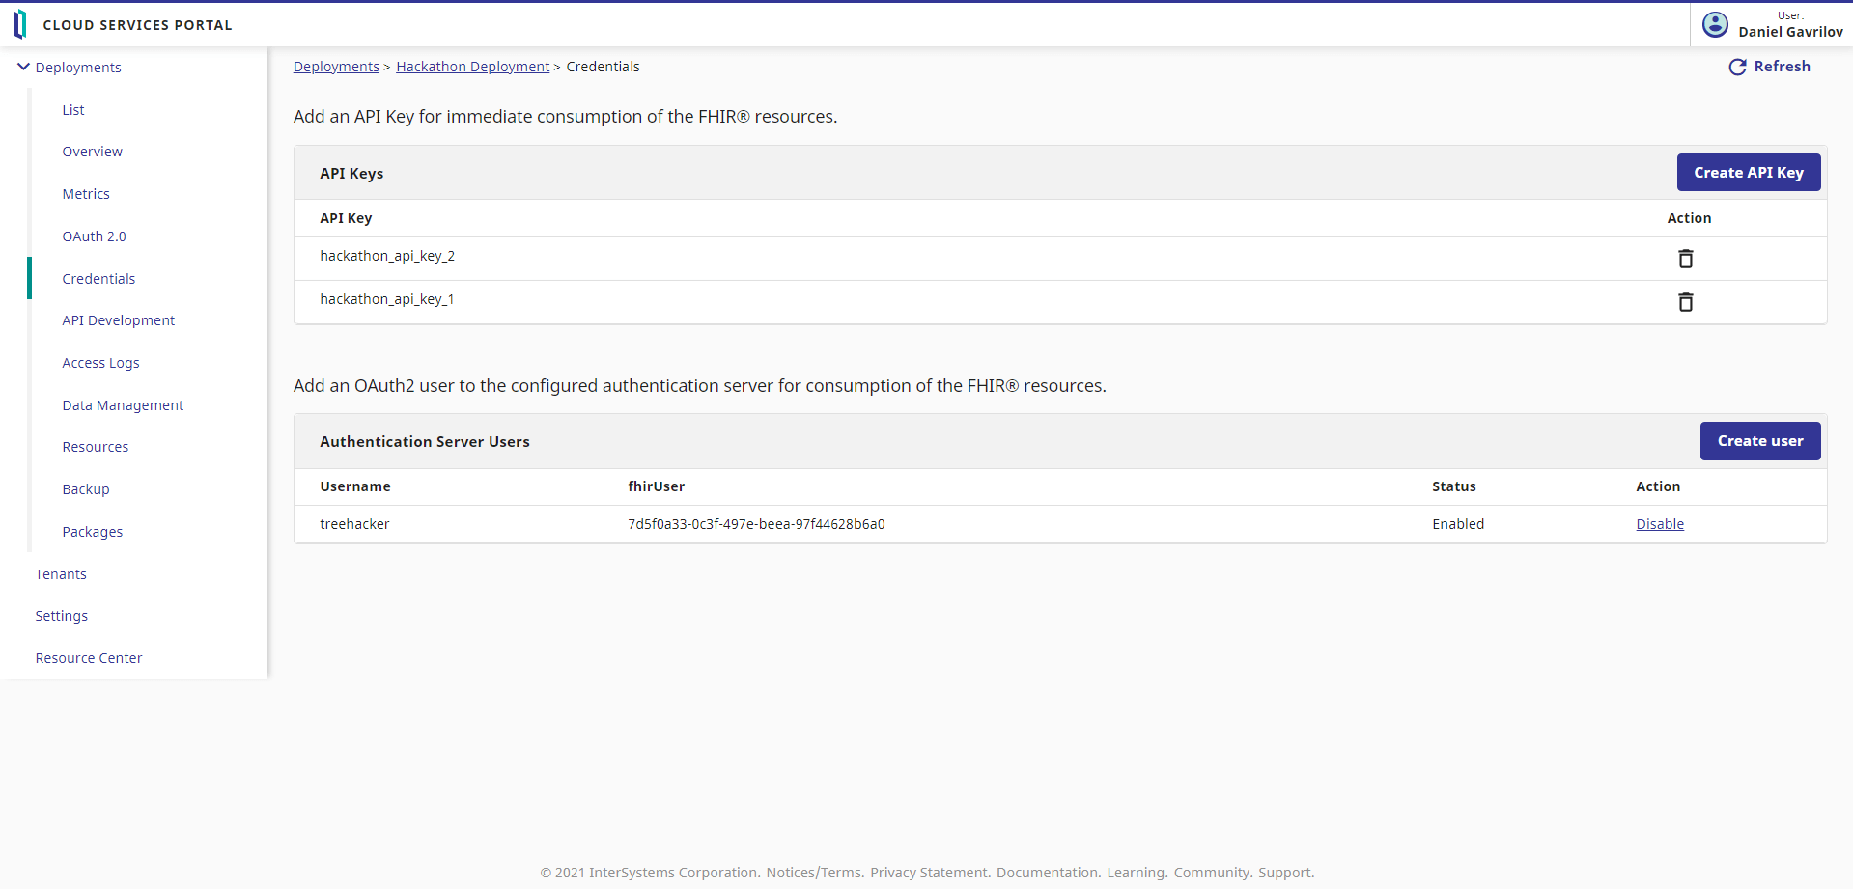Click the portal logo icon
This screenshot has height=889, width=1853.
tap(20, 24)
